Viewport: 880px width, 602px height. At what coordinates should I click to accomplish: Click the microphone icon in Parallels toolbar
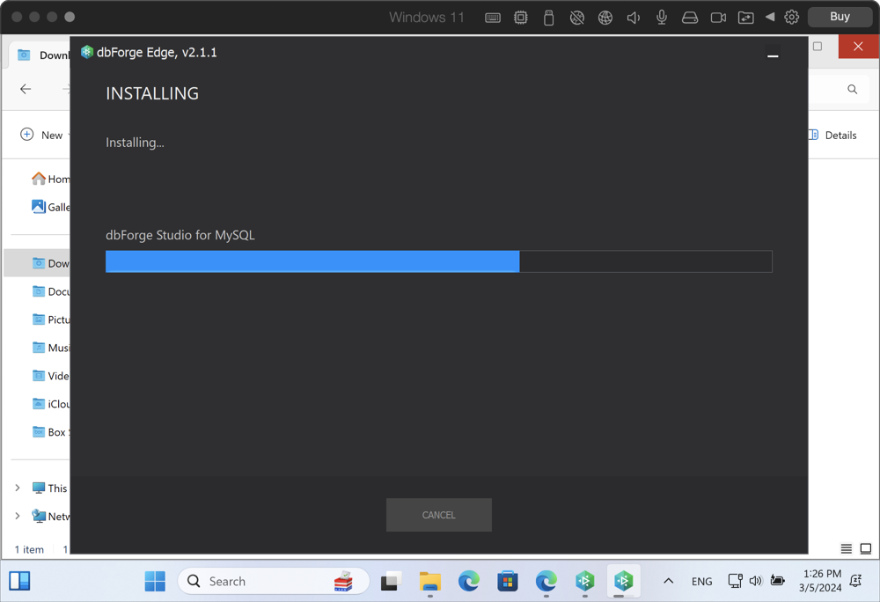(x=662, y=18)
